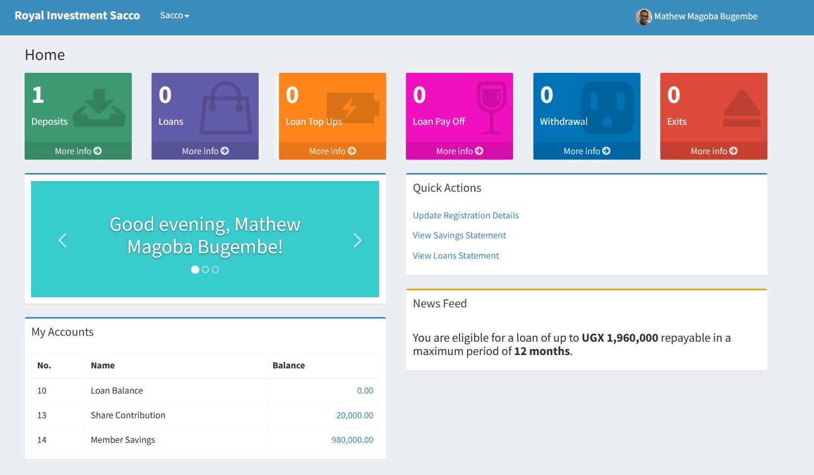Go to next carousel slide arrow

357,240
